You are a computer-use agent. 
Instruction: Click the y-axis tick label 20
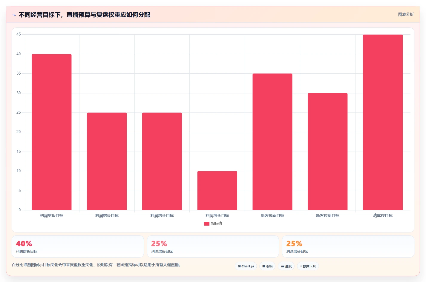[x=19, y=132]
